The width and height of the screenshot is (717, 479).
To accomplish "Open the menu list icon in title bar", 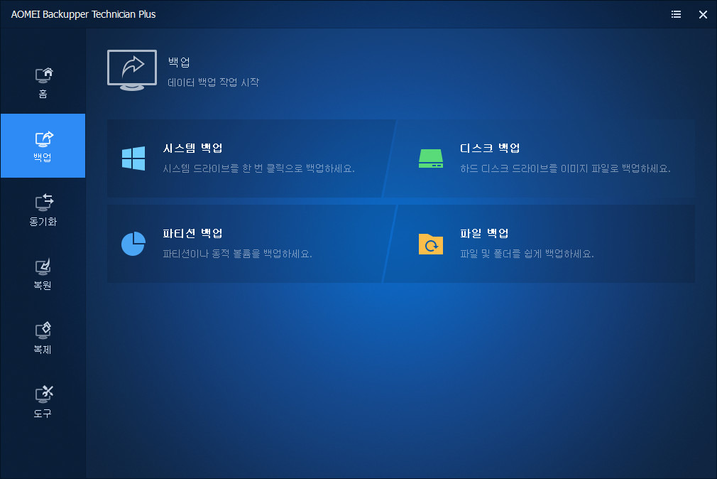I will coord(676,14).
